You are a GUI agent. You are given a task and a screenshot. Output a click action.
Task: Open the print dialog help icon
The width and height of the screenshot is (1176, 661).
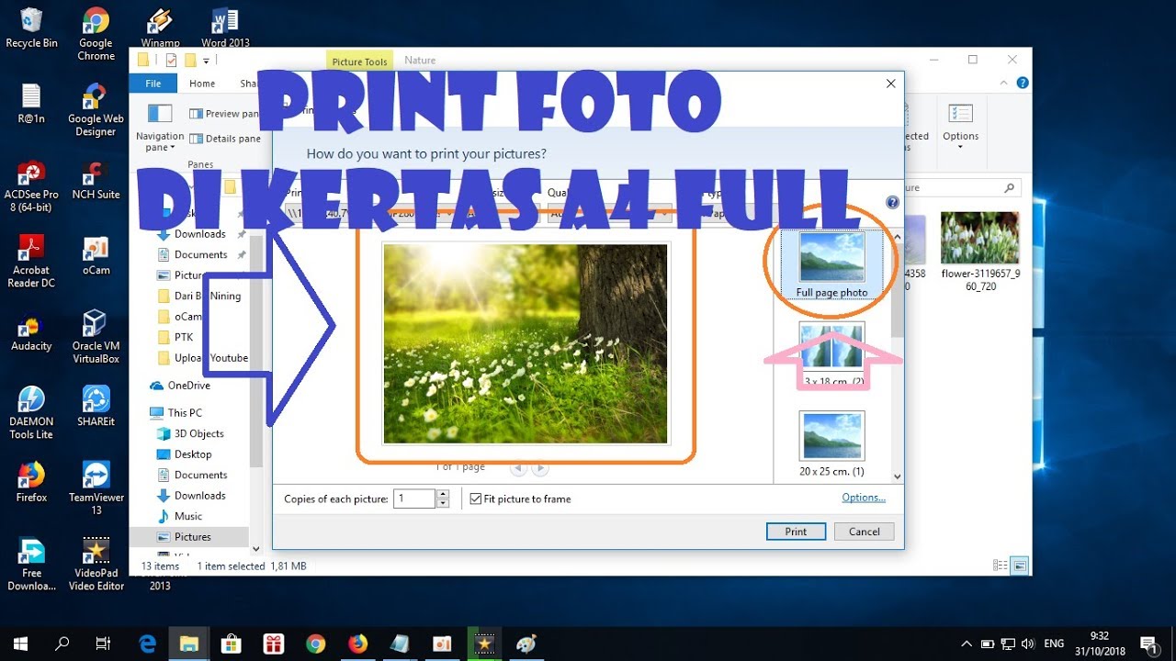click(x=891, y=203)
